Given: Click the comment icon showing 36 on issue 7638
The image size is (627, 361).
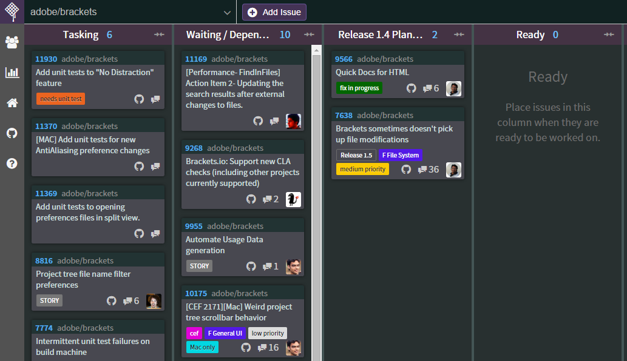Looking at the screenshot, I should 424,170.
